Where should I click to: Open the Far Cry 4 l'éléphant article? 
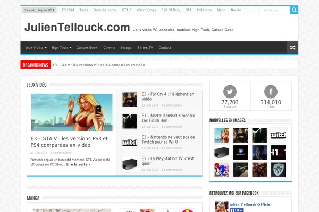(168, 96)
